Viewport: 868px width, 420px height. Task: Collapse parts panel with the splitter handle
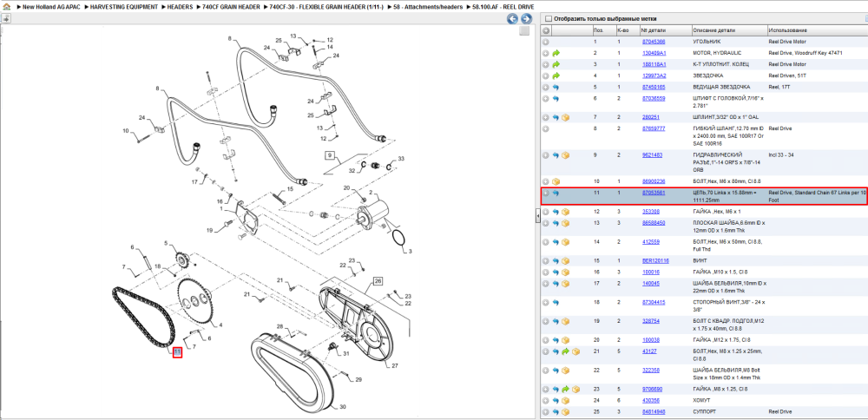(537, 217)
